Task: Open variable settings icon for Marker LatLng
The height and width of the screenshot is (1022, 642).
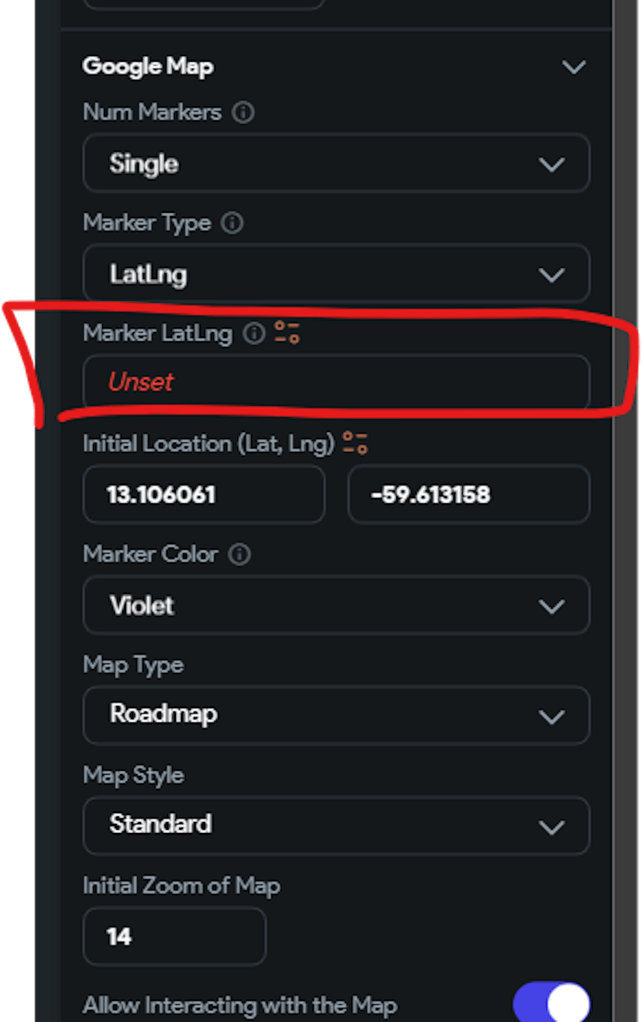Action: (287, 333)
